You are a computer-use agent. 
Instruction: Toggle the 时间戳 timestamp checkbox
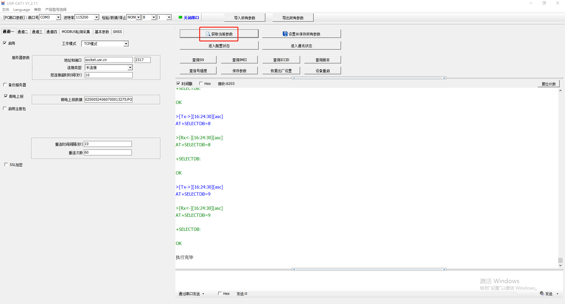pos(178,83)
